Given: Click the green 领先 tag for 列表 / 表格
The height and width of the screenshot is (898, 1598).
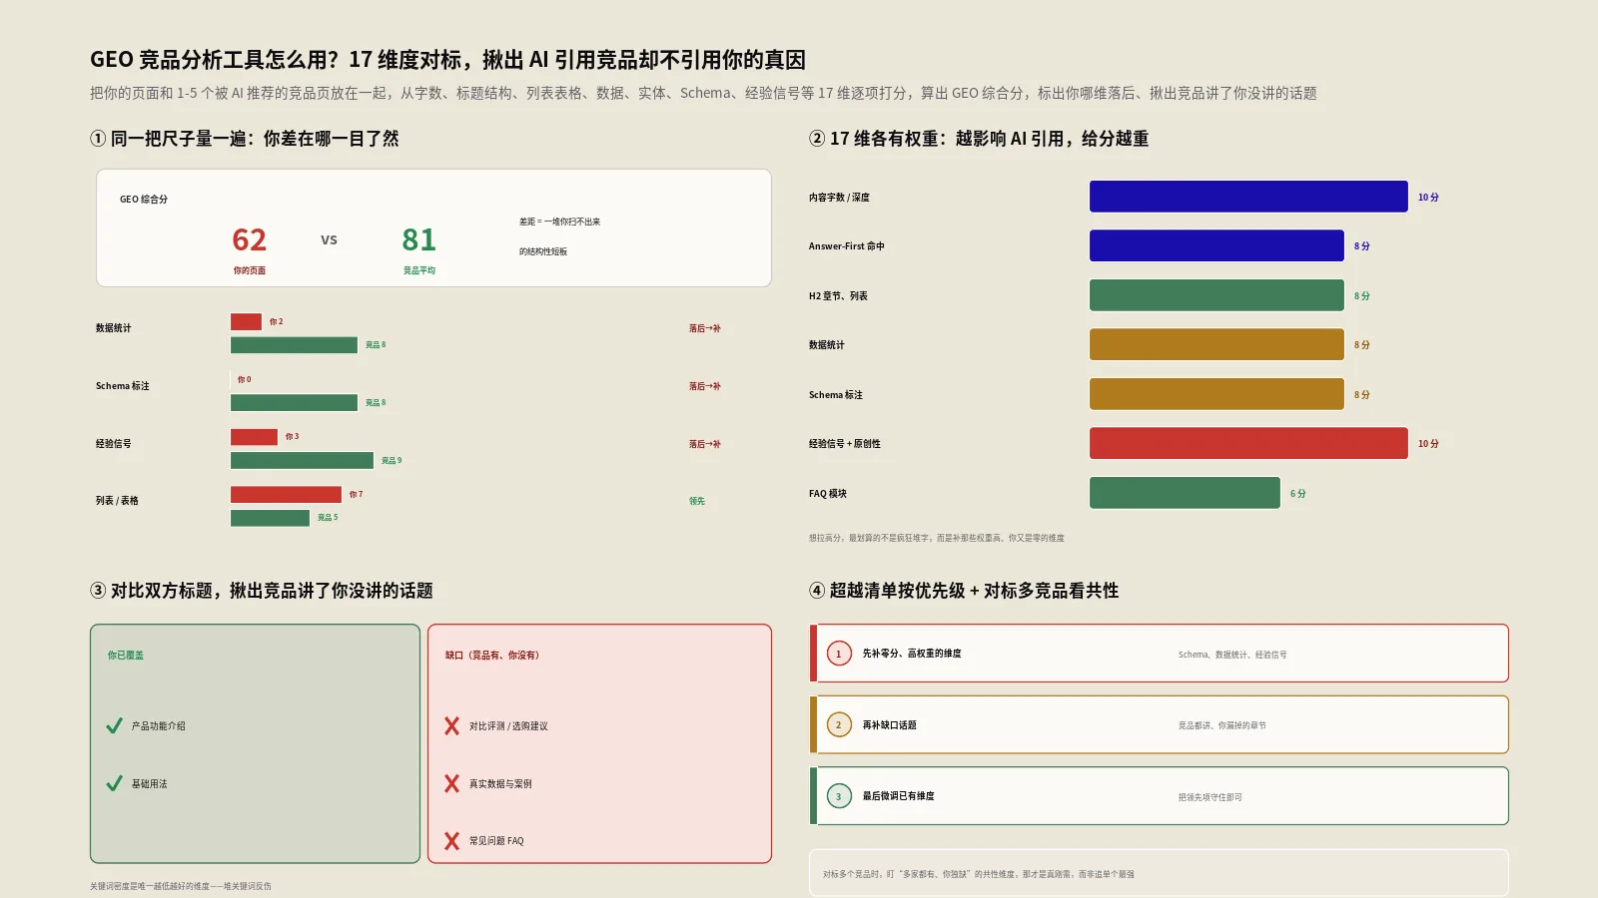Looking at the screenshot, I should coord(697,501).
